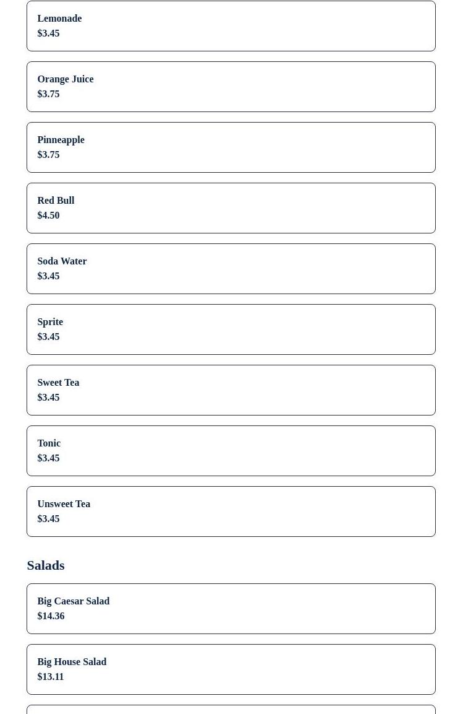Click the Red Bull $4.50 price
This screenshot has height=714, width=450.
point(48,216)
